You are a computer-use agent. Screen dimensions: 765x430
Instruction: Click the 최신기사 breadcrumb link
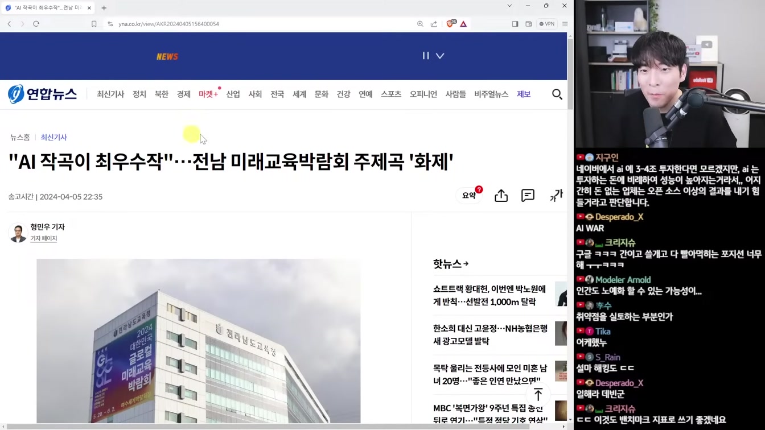54,137
